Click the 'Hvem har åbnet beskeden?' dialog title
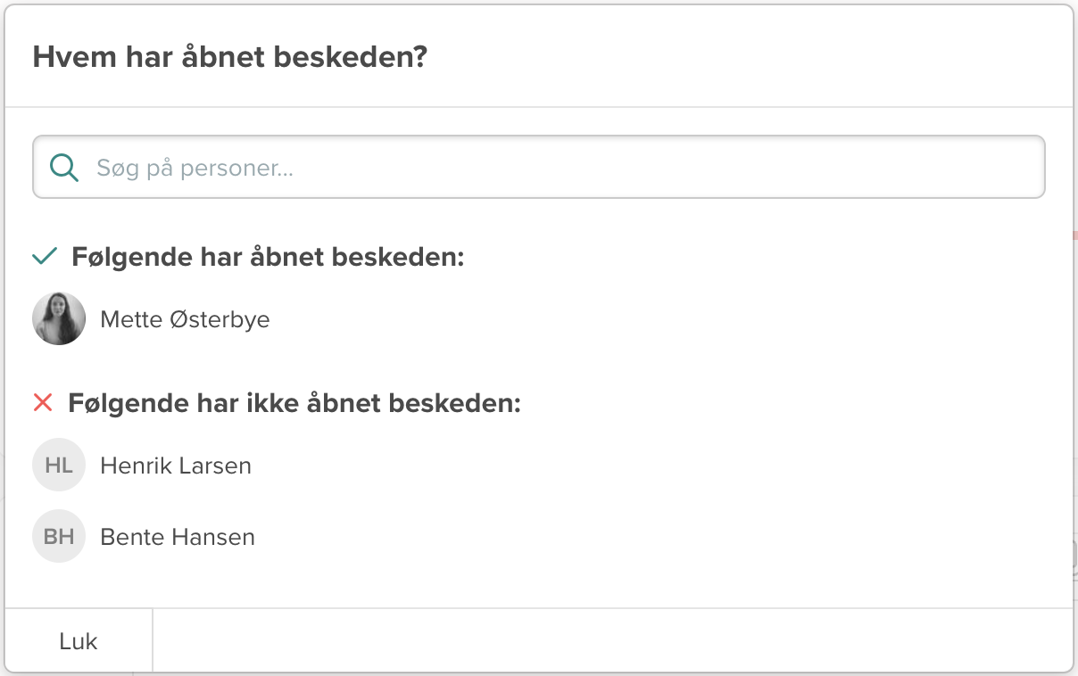The image size is (1078, 676). click(x=230, y=58)
